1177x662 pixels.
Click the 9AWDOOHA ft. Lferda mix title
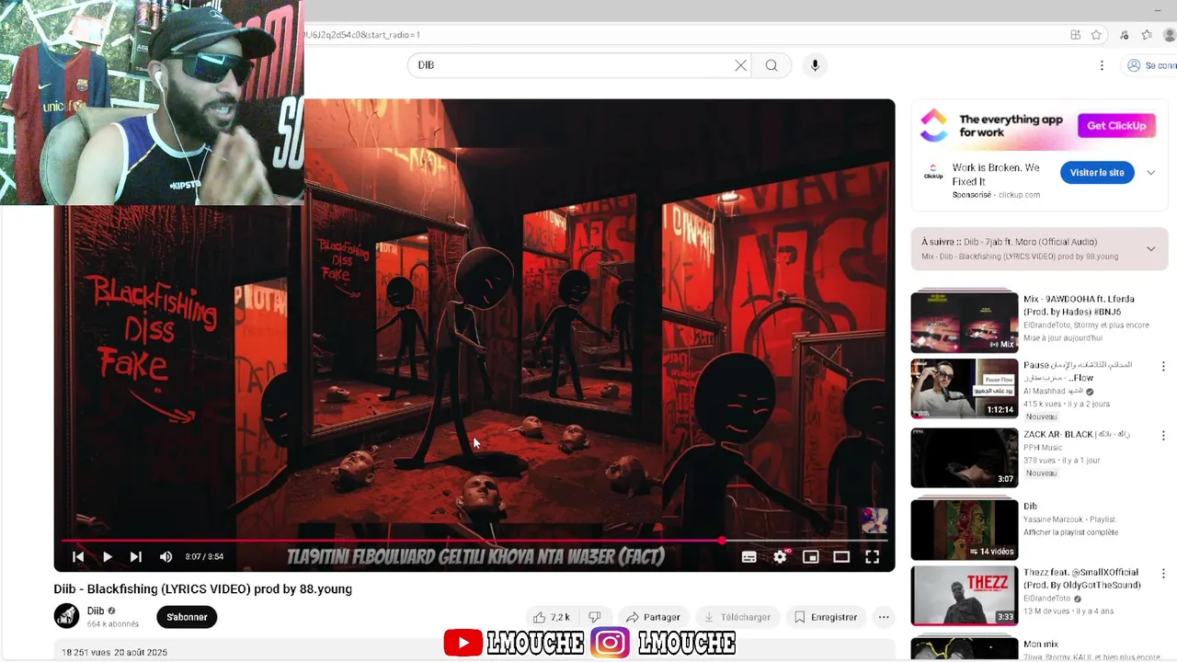[x=1080, y=305]
